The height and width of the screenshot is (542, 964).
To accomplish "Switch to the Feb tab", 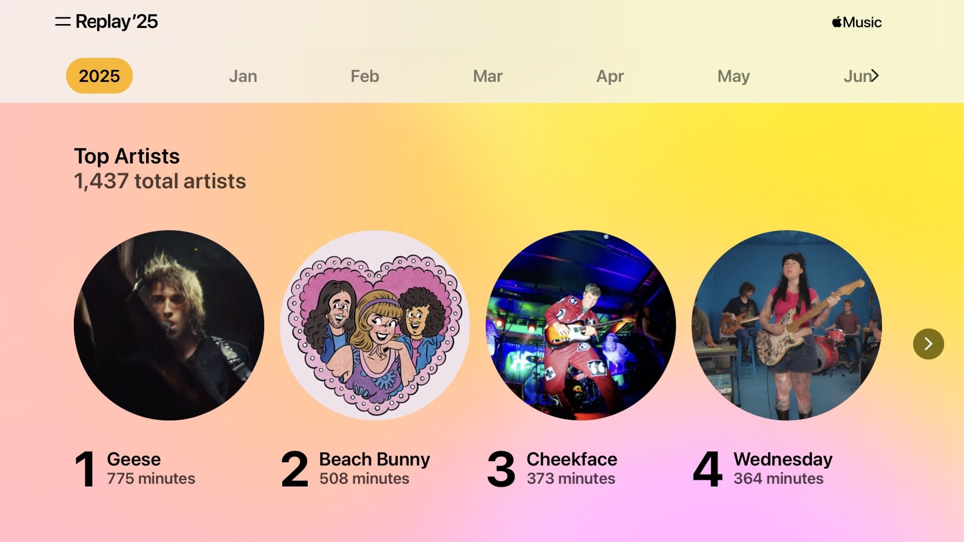I will tap(365, 76).
